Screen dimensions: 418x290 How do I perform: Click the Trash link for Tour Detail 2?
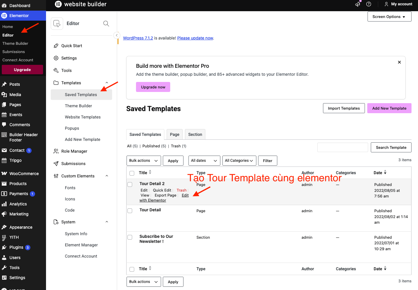181,190
